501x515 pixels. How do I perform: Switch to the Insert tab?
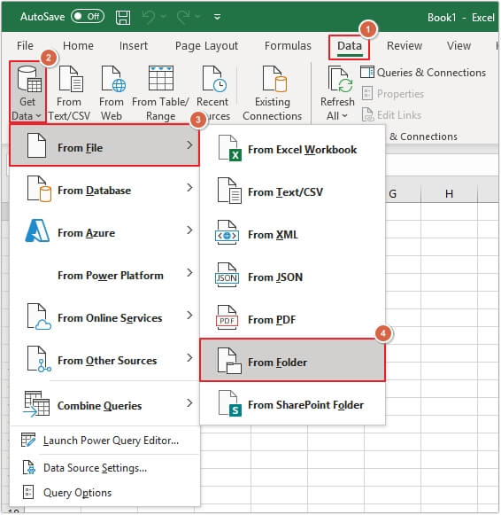click(x=134, y=46)
